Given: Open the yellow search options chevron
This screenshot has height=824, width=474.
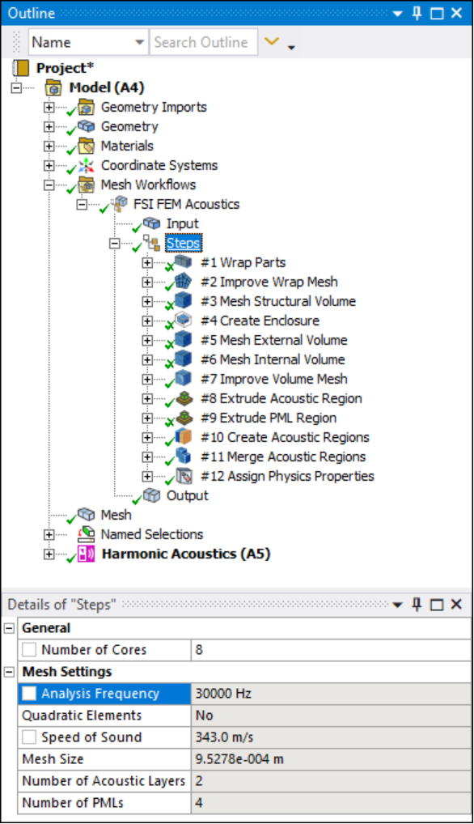Looking at the screenshot, I should 272,41.
